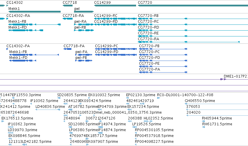Select EST RH05944.5prime
This screenshot has height=146, width=248.
pos(217,119)
